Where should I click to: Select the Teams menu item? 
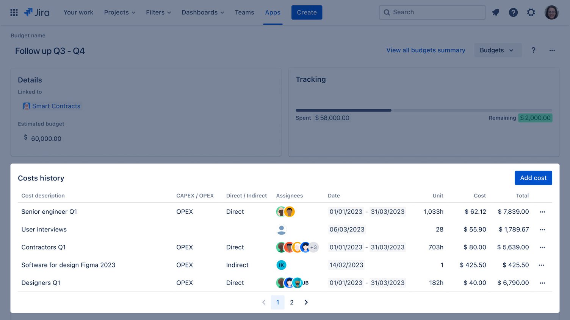click(x=244, y=12)
